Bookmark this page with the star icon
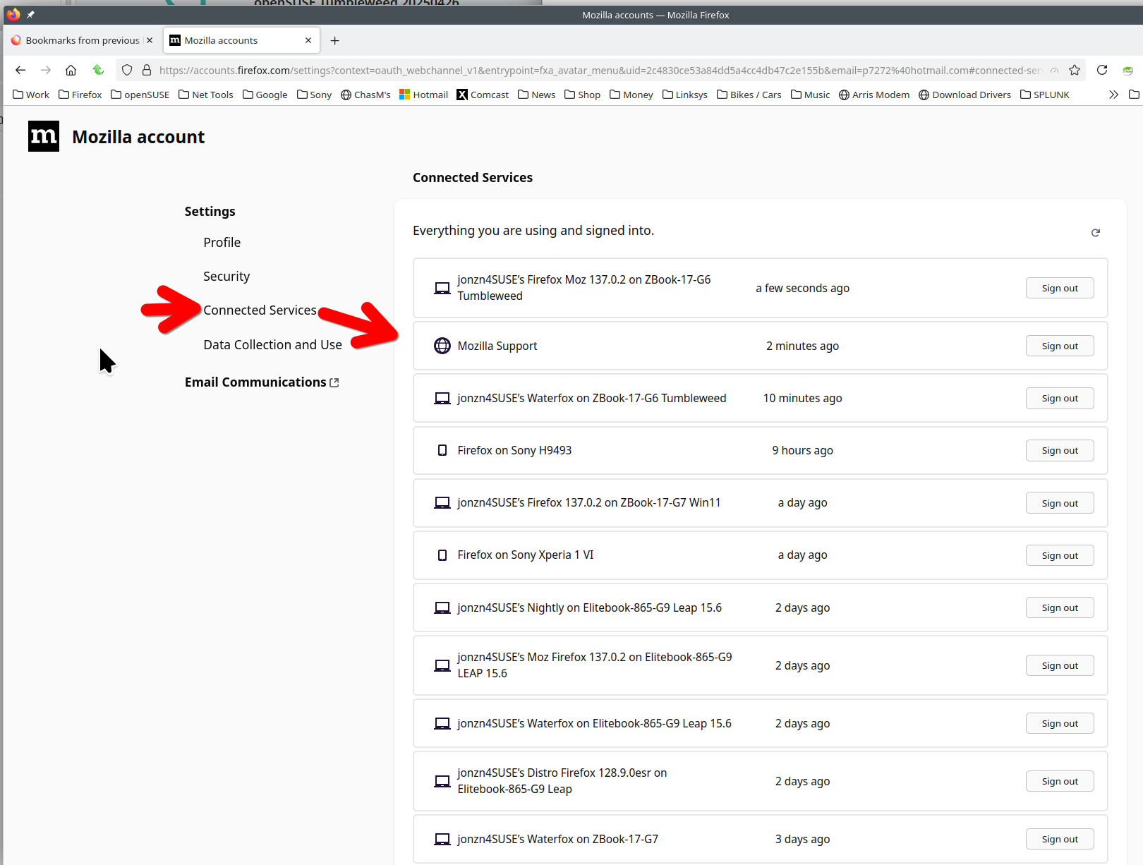This screenshot has width=1143, height=865. 1075,70
